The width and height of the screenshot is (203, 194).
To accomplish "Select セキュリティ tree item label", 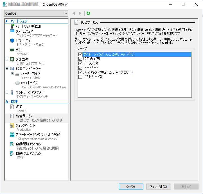I will click(x=23, y=41).
